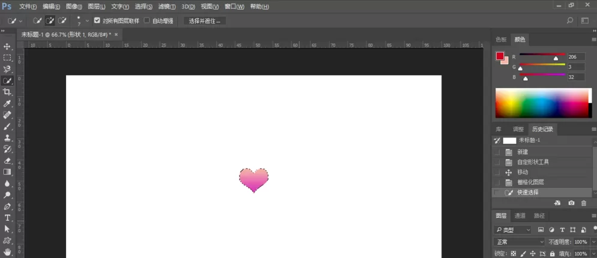Choose New Selection mode in options bar
The height and width of the screenshot is (258, 597).
(37, 20)
